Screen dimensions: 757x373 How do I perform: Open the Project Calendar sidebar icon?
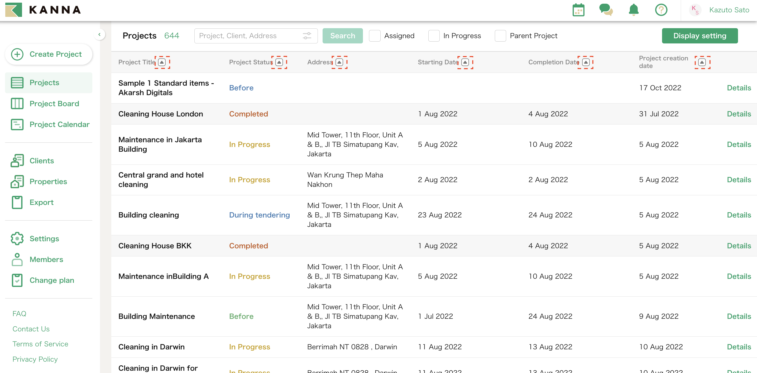[x=17, y=124]
